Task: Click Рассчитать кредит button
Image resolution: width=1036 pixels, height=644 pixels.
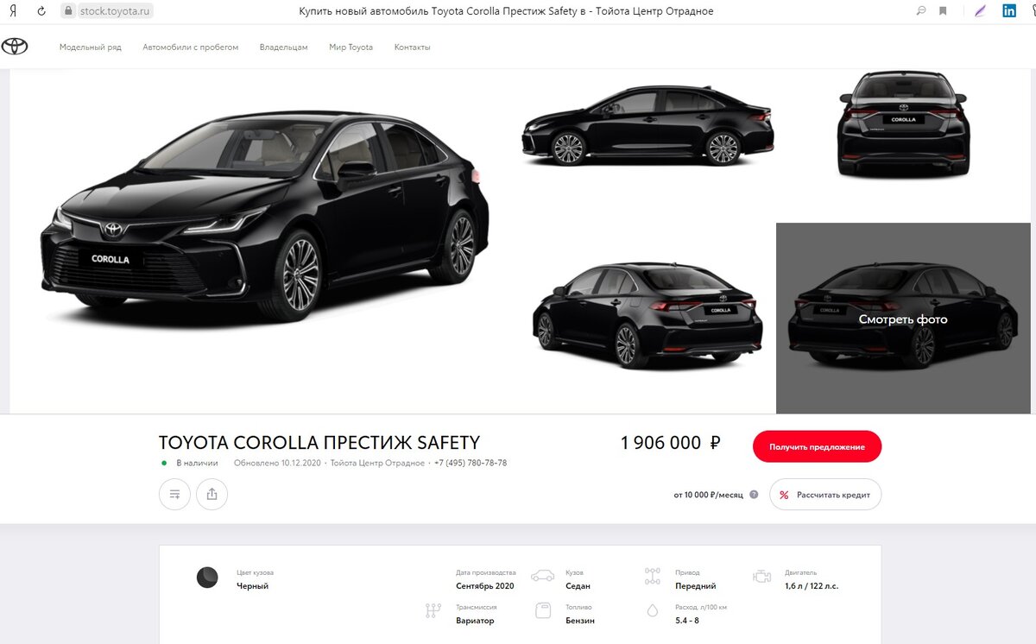Action: click(825, 495)
